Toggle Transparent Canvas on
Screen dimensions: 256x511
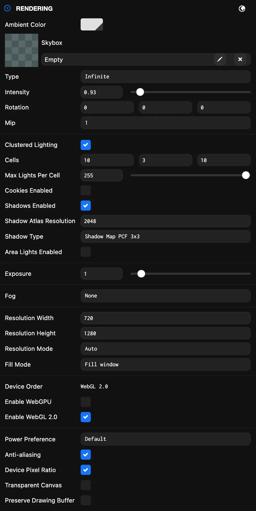tap(86, 485)
